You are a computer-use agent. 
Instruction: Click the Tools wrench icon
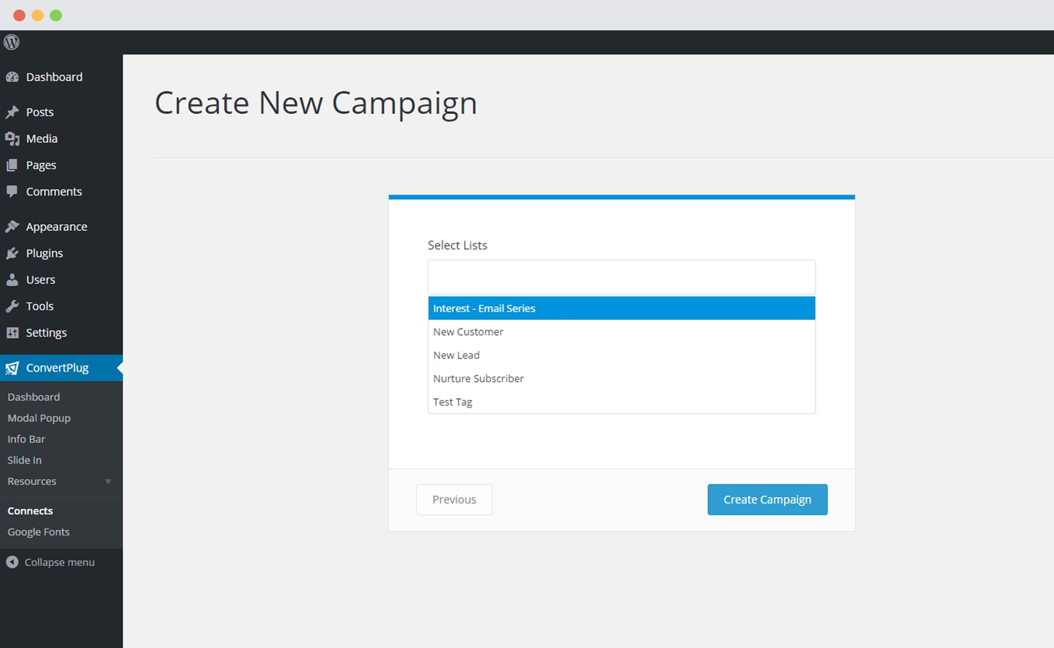point(12,306)
